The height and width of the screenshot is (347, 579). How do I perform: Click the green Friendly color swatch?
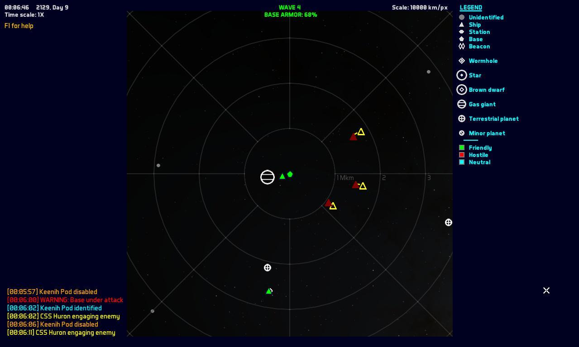[462, 147]
